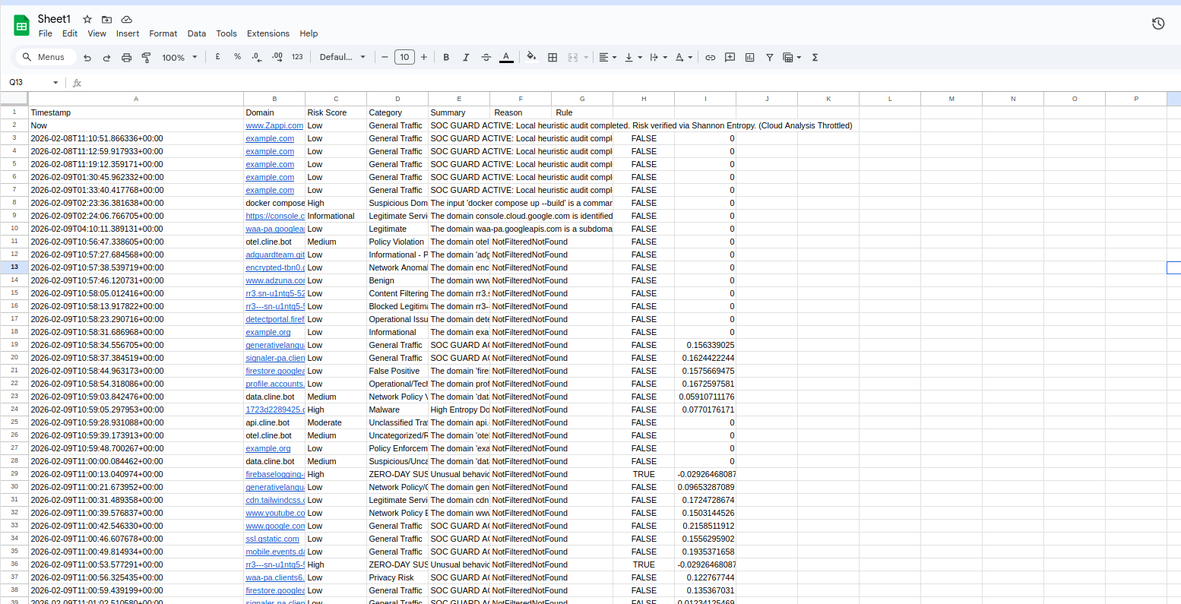Click the formula bar input
Image resolution: width=1181 pixels, height=604 pixels.
click(631, 82)
